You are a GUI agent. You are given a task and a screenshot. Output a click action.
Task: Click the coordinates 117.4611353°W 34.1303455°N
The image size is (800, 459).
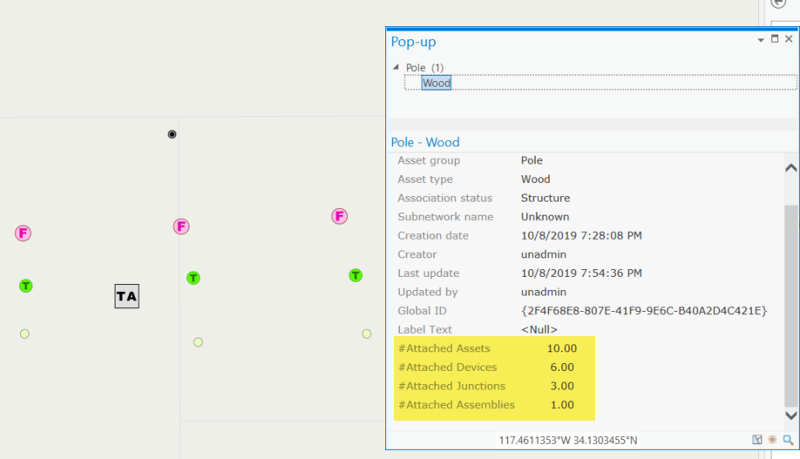point(568,440)
